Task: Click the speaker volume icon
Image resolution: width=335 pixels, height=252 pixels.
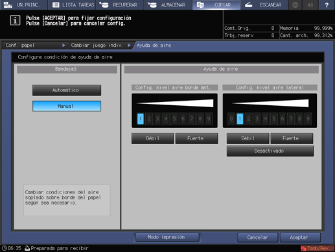Action: click(310, 5)
